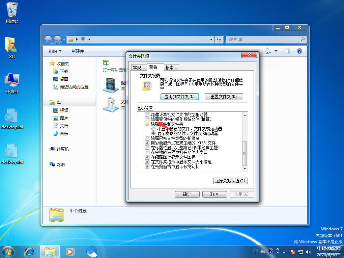Show hidden tray icons arrow
The image size is (344, 258).
[284, 252]
